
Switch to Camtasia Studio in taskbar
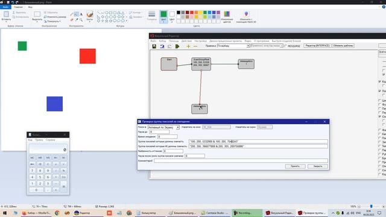(215, 213)
